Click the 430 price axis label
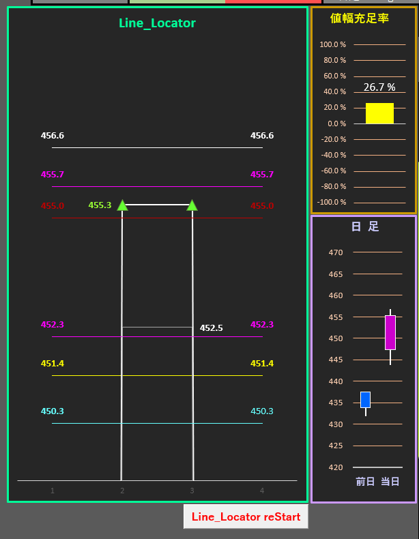The width and height of the screenshot is (419, 539). coord(336,424)
